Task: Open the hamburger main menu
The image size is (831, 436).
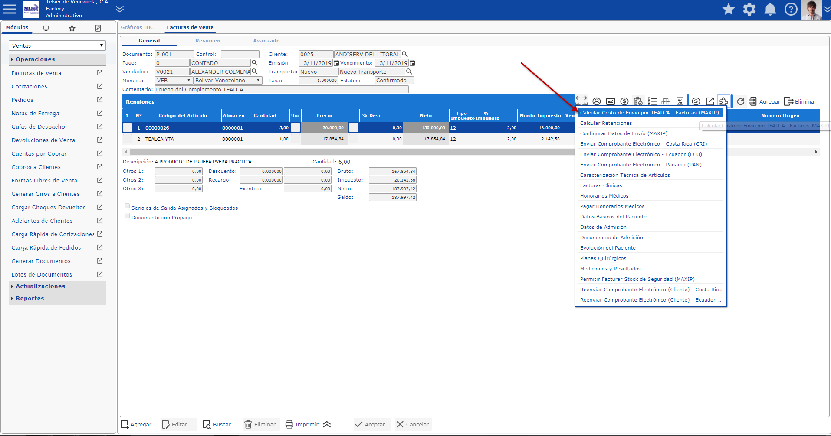Action: point(10,9)
